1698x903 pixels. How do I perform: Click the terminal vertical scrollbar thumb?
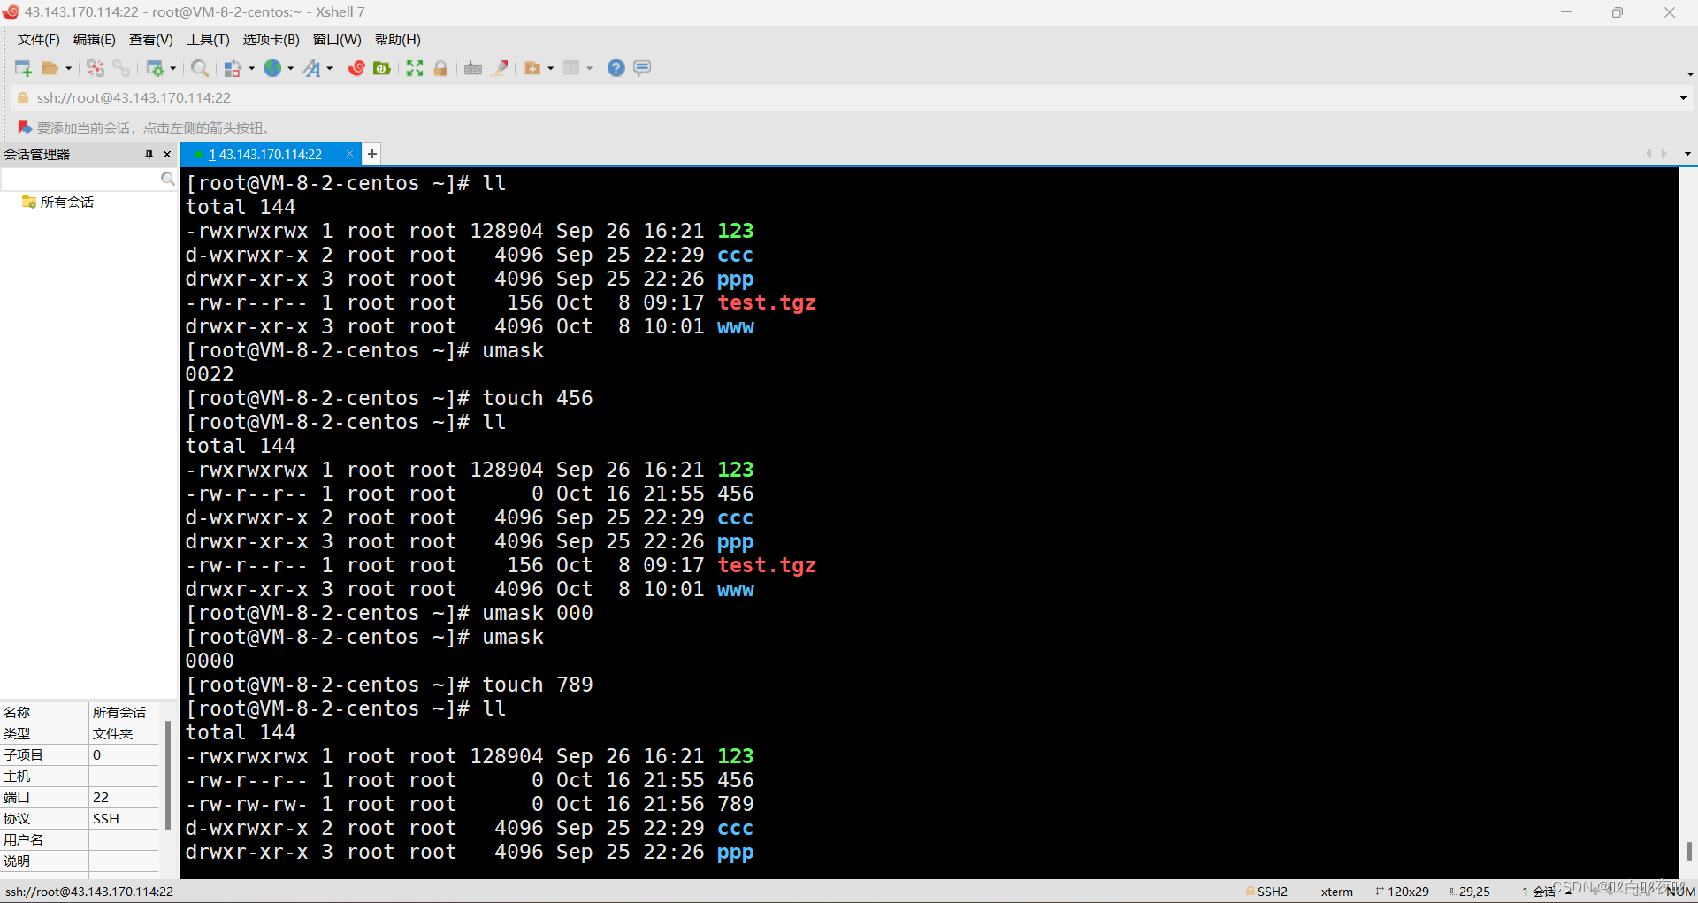[x=1689, y=851]
